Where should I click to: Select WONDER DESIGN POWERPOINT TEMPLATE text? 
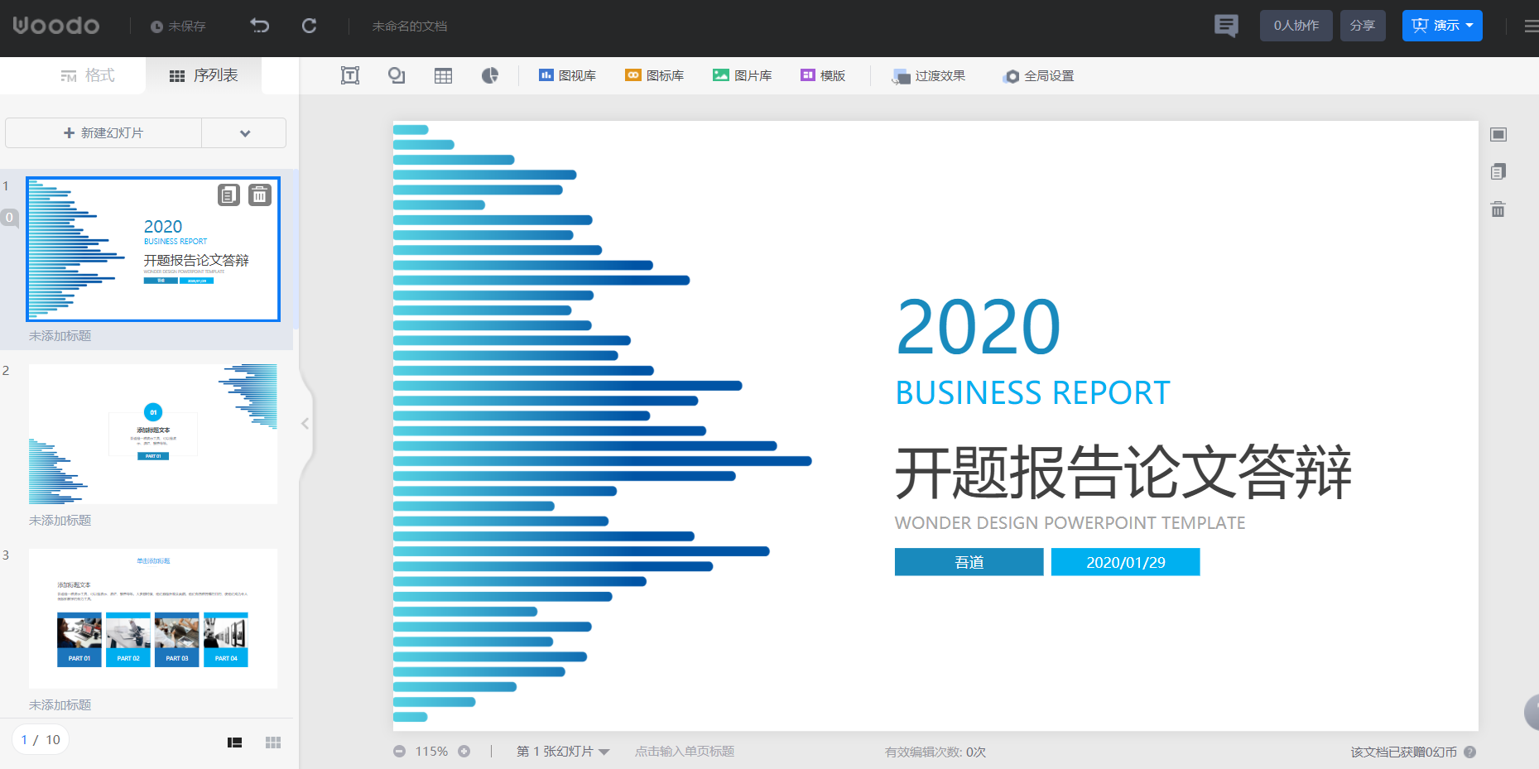coord(1070,523)
